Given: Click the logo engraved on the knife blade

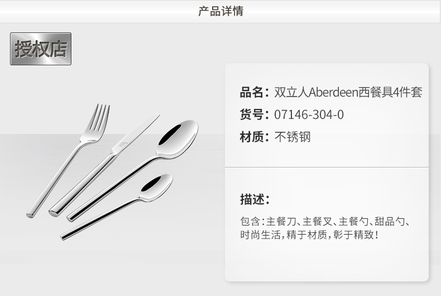Looking at the screenshot, I should [x=123, y=144].
